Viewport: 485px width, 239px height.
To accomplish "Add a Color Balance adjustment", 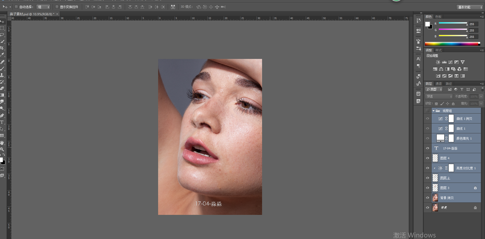I will (441, 69).
